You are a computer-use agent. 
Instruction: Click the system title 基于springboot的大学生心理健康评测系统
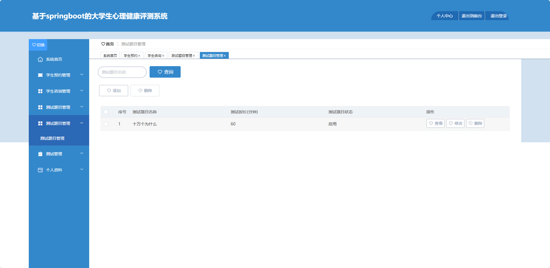pyautogui.click(x=100, y=16)
